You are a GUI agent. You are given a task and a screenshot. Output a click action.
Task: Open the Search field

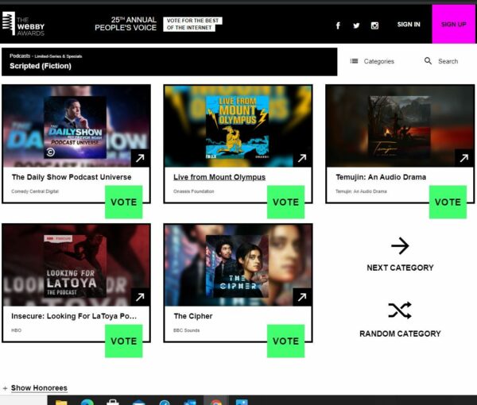[441, 61]
